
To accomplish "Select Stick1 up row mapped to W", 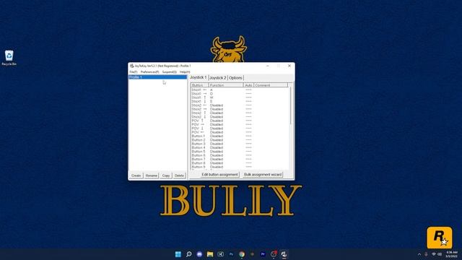I will coord(240,97).
